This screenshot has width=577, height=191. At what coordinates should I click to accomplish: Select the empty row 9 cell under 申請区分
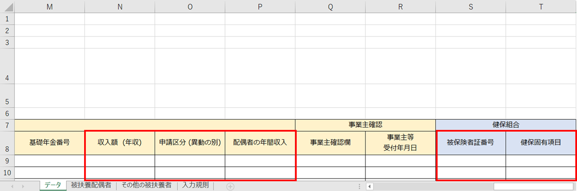(x=190, y=161)
